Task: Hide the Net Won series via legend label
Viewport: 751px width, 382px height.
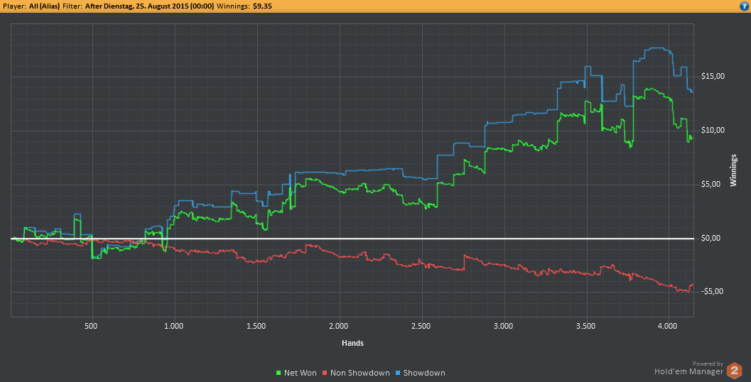Action: click(301, 373)
